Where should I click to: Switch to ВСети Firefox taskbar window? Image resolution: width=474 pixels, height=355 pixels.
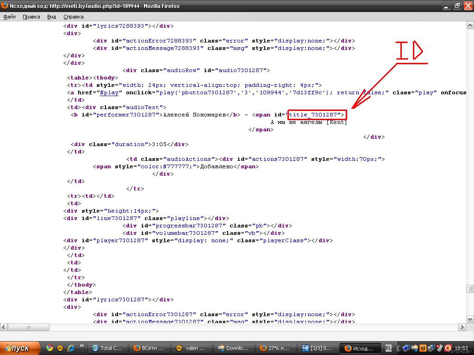(149, 348)
